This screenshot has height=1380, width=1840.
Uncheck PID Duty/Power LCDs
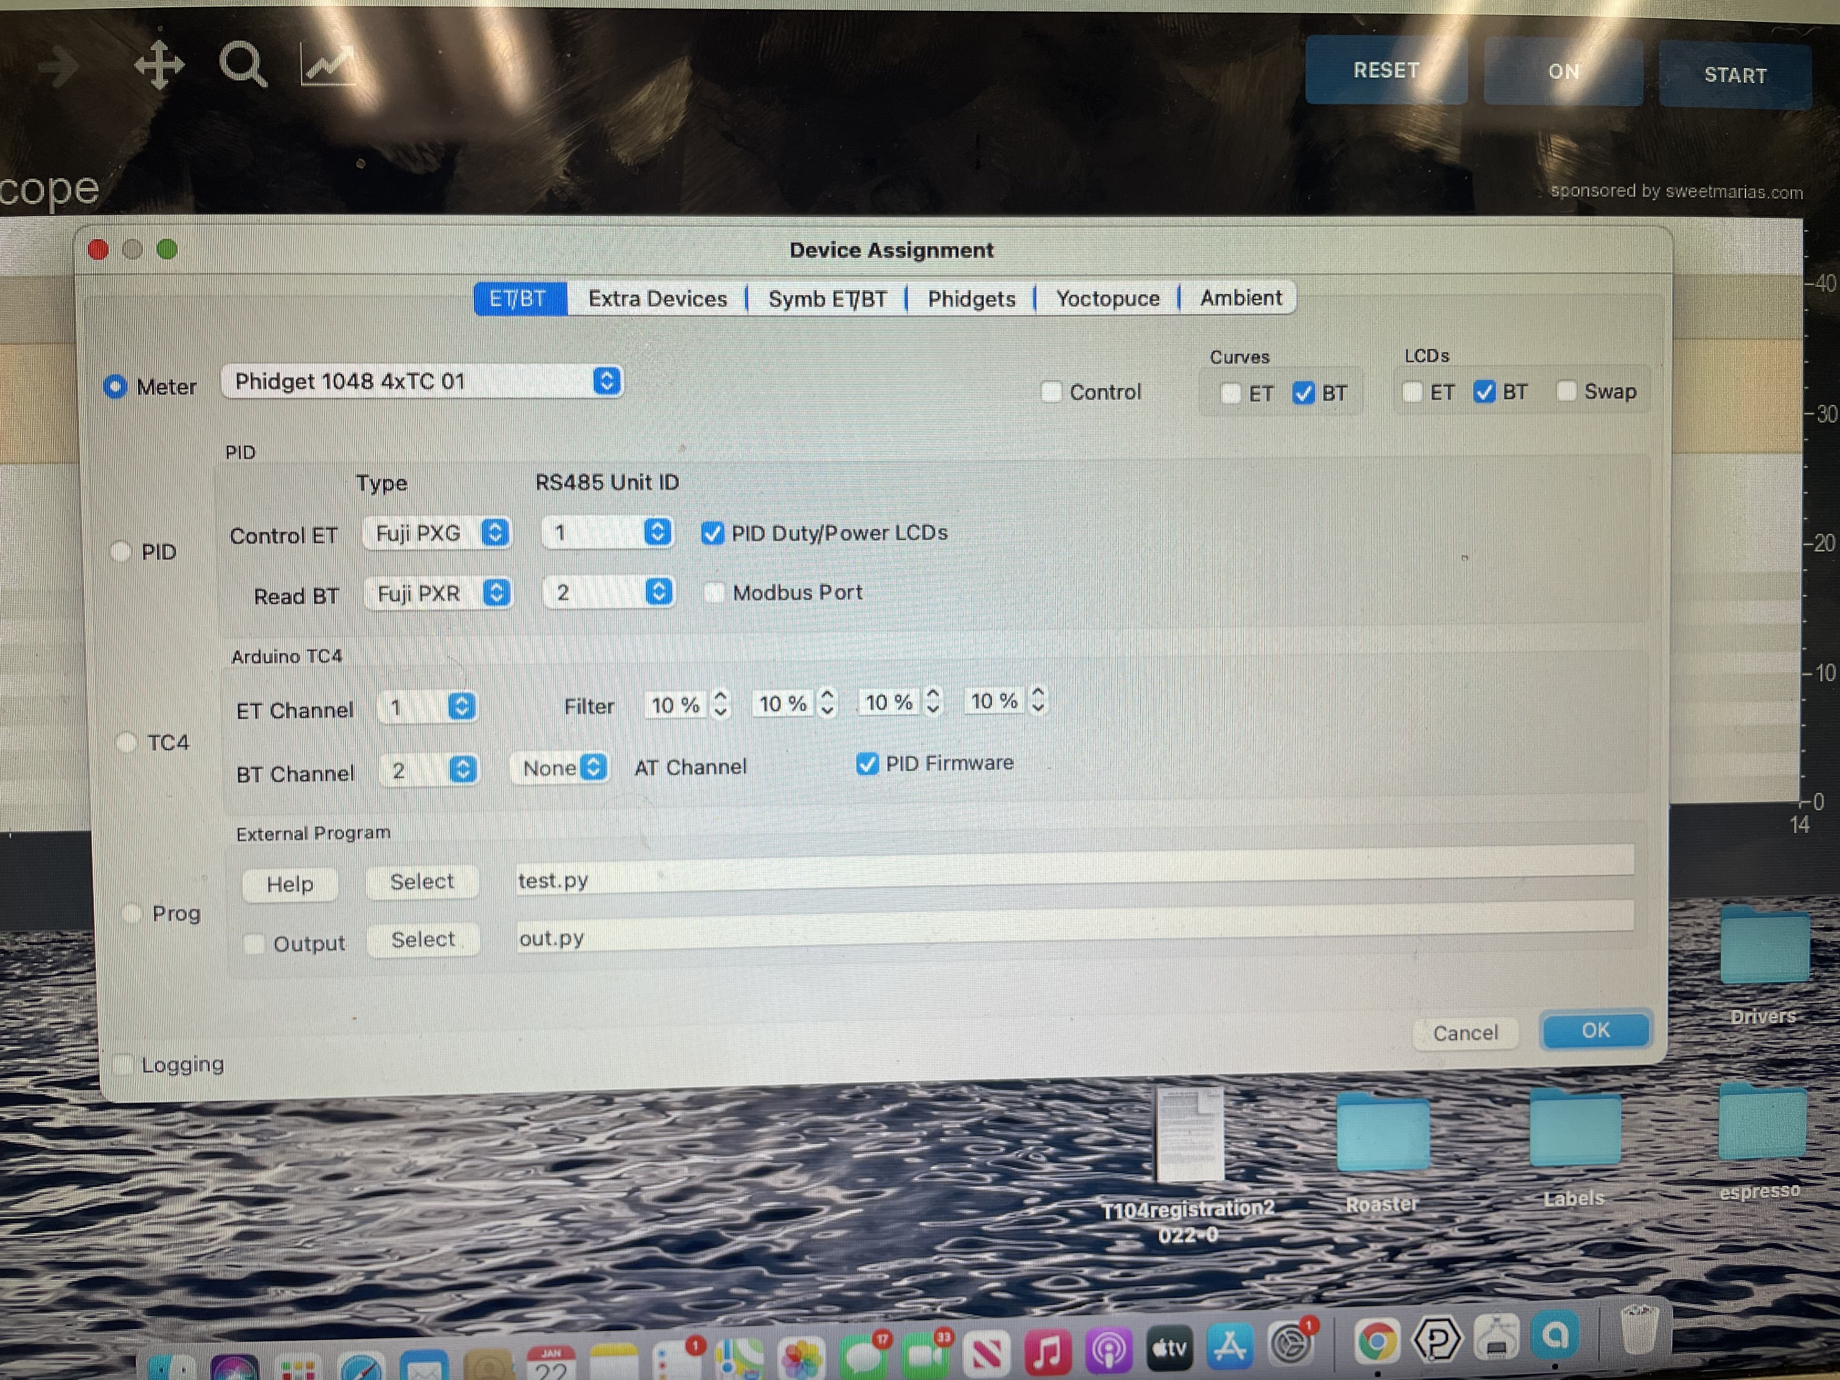(712, 533)
